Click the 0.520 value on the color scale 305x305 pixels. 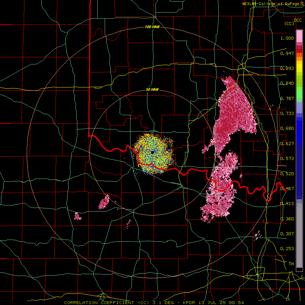pyautogui.click(x=287, y=174)
